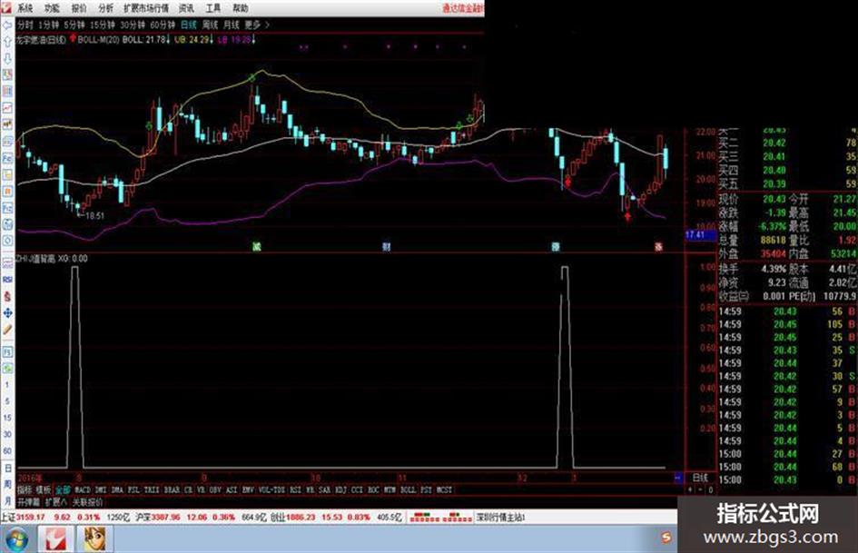The image size is (858, 553).
Task: Click the line chart sidebar icon
Action: pyautogui.click(x=7, y=108)
